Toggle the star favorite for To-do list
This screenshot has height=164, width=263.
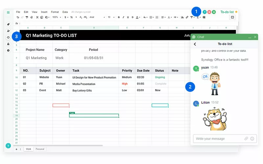(236, 12)
